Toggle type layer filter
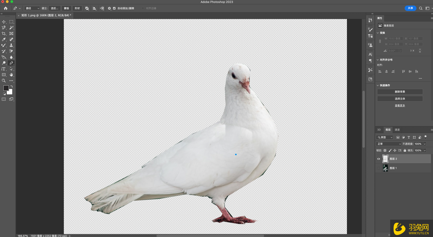433x237 pixels. (409, 137)
